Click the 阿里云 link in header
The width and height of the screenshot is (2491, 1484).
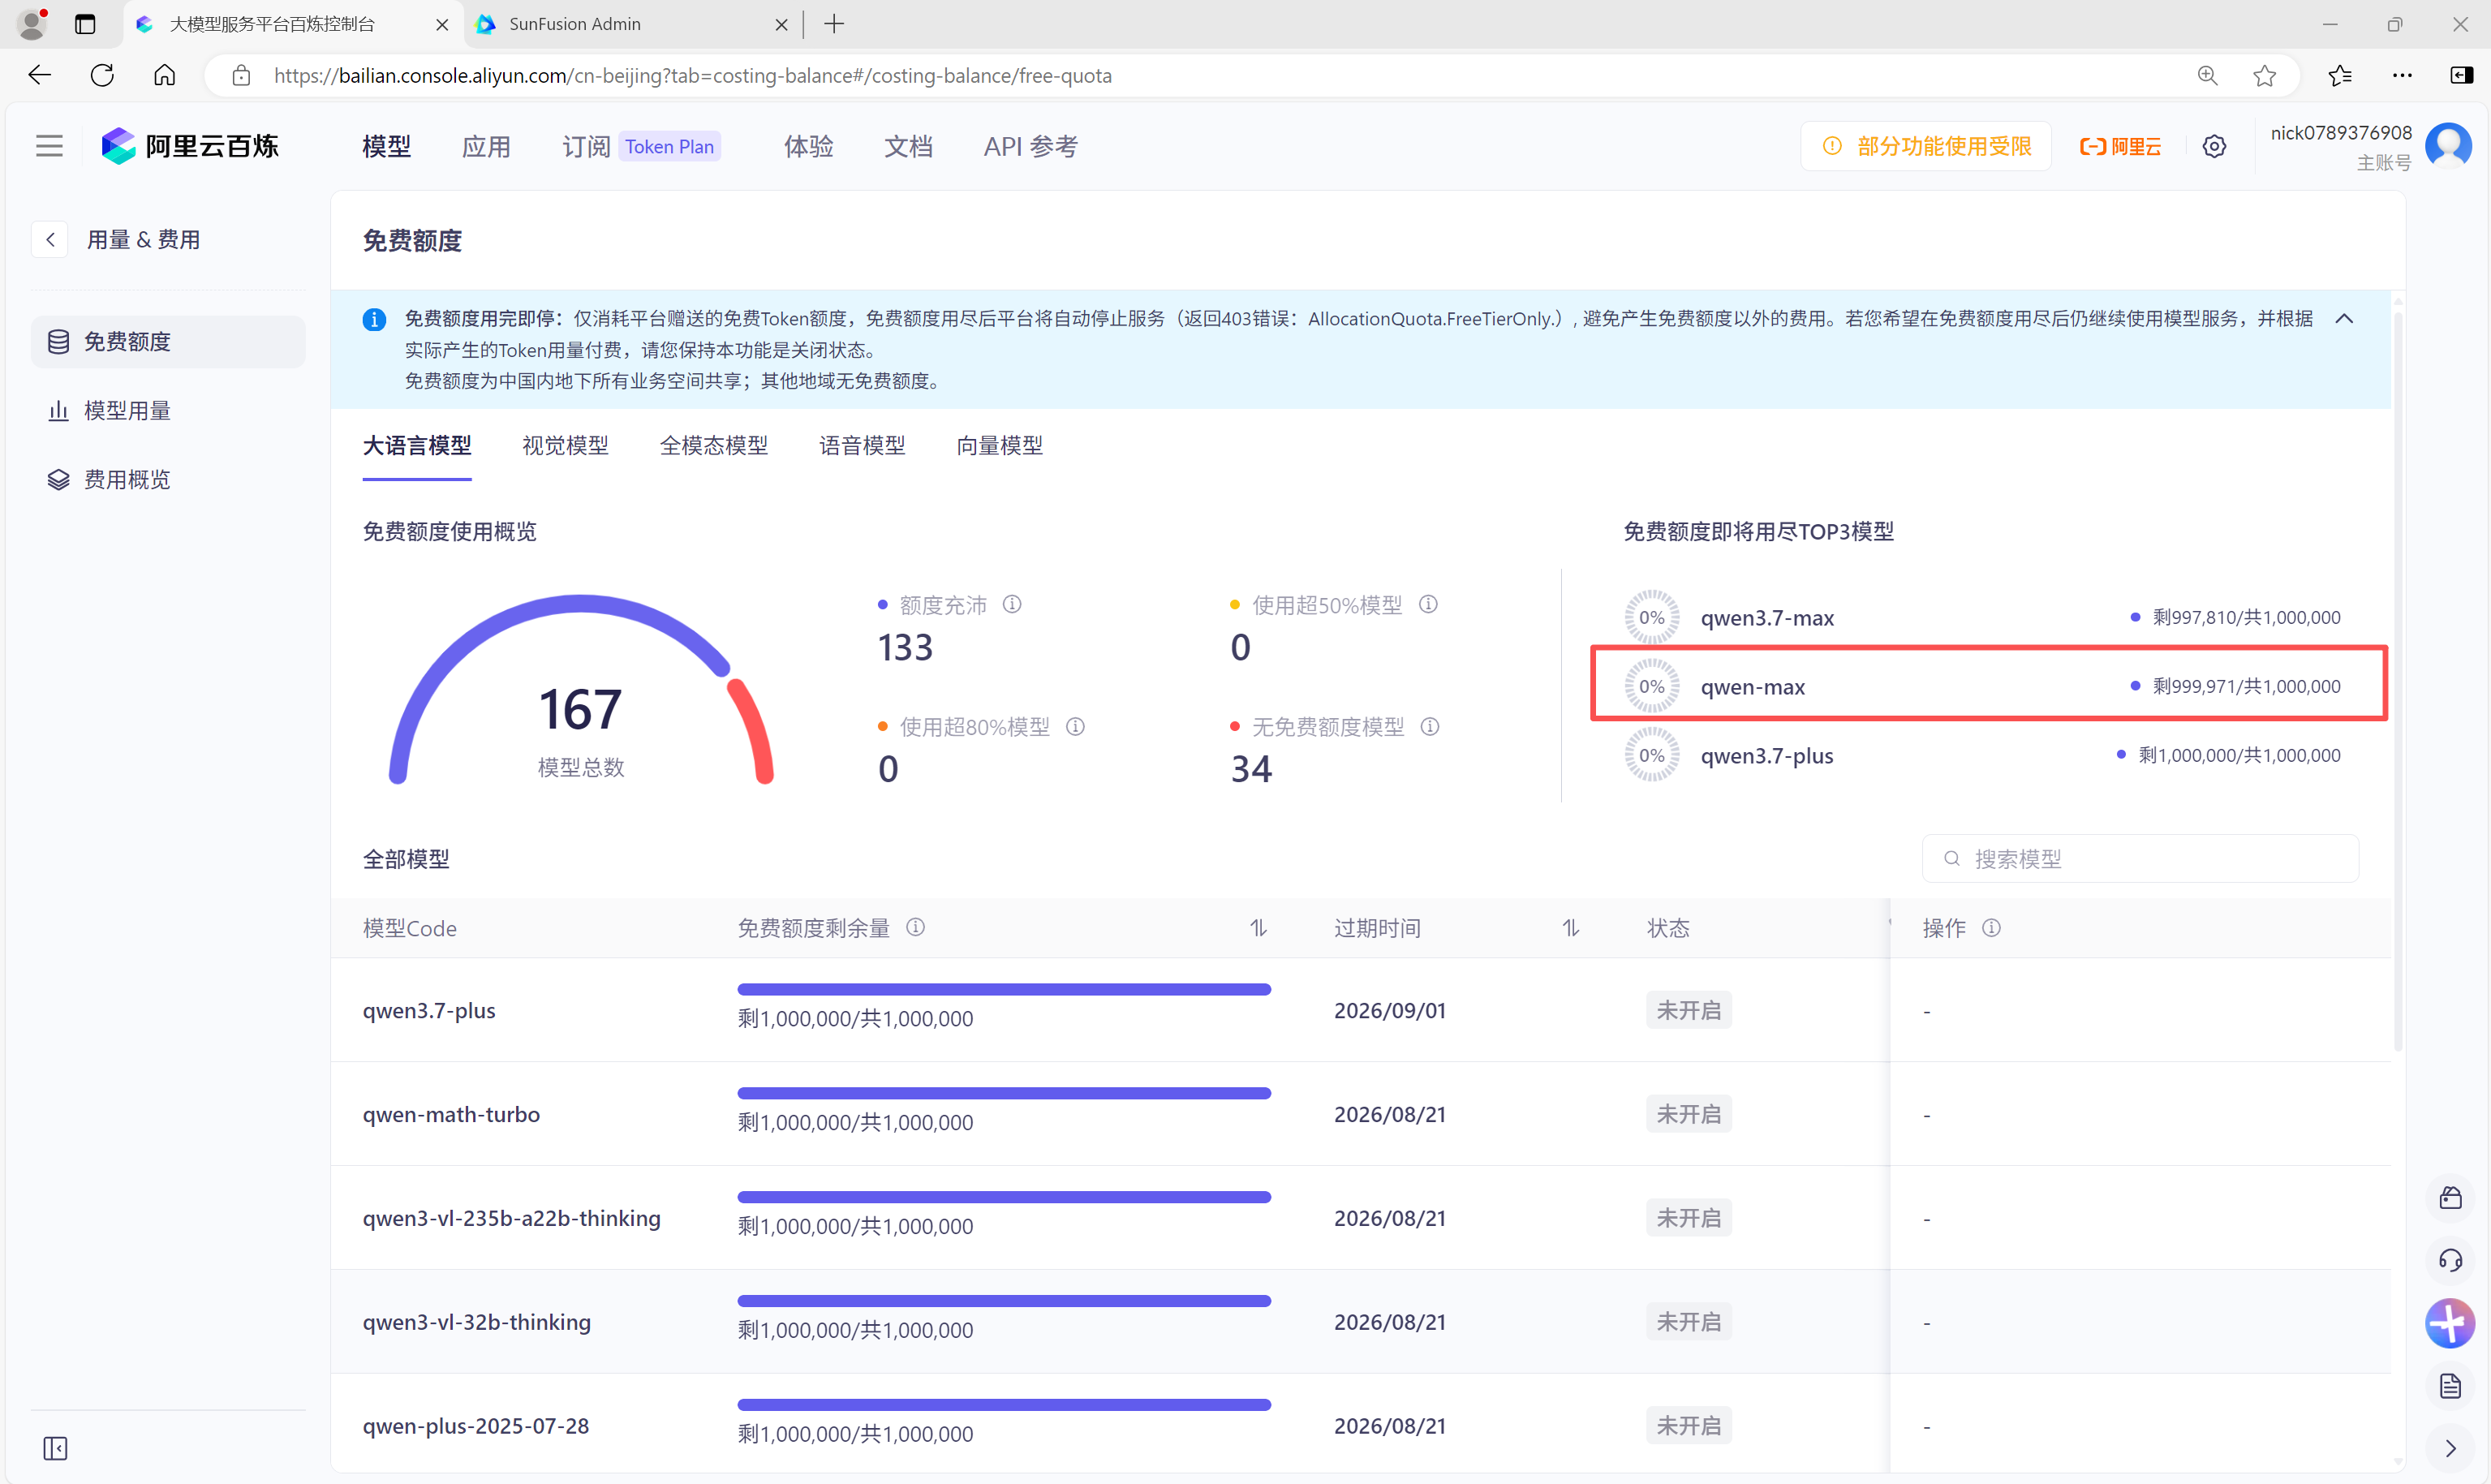tap(2120, 146)
